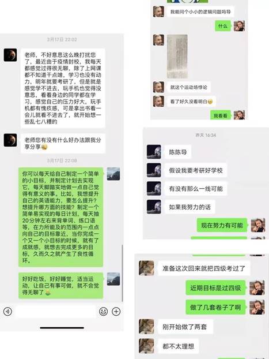Tap the cat avatar beside 都不太理想
The width and height of the screenshot is (269, 359).
pos(146,346)
